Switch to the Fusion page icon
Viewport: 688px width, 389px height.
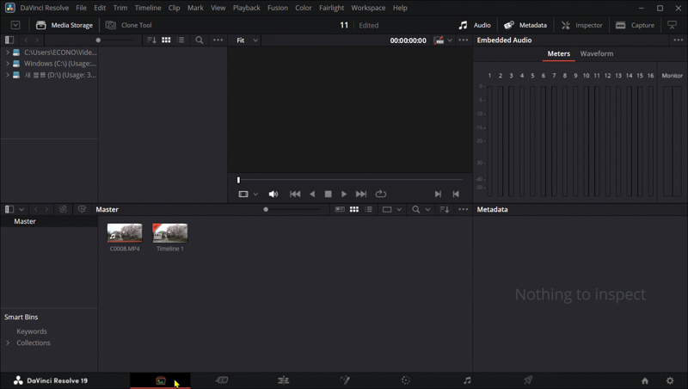coord(345,380)
